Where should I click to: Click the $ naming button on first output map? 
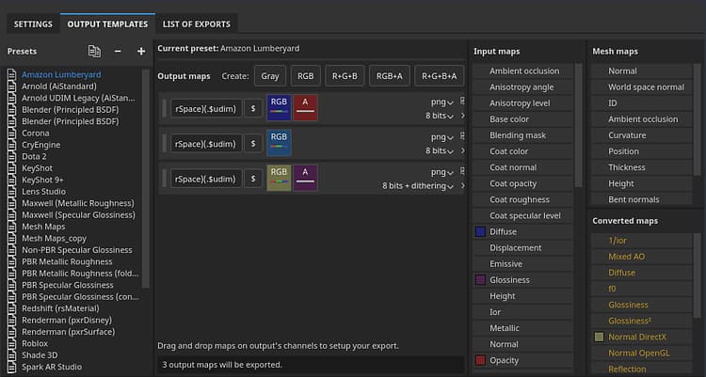coord(252,108)
